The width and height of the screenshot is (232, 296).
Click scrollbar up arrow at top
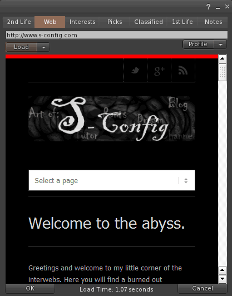223,59
